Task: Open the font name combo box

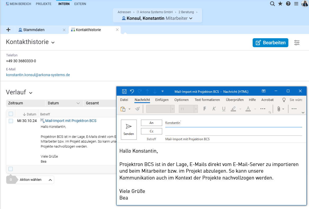Action: click(x=160, y=109)
